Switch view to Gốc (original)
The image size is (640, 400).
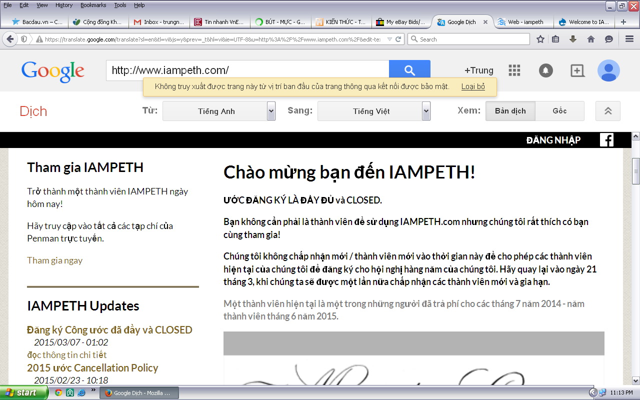pos(559,111)
